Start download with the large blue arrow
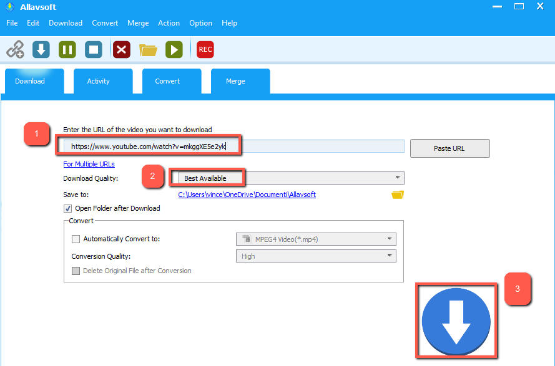This screenshot has height=366, width=555. tap(456, 321)
